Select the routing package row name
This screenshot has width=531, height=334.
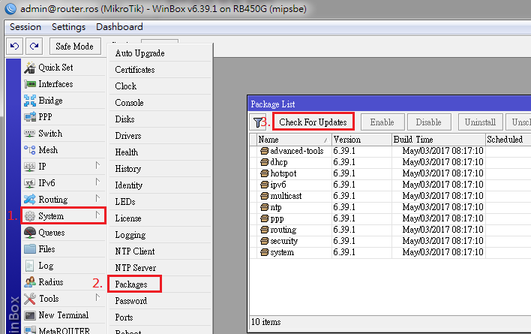click(283, 230)
